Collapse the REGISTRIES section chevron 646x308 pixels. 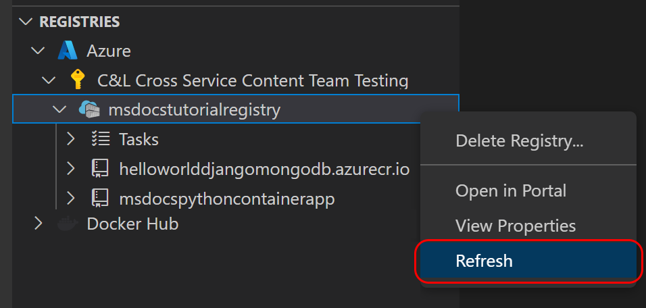coord(26,22)
